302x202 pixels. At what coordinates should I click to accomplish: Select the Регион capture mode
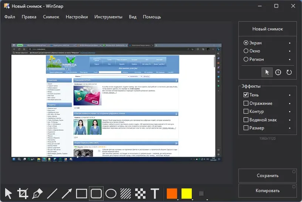(x=253, y=60)
